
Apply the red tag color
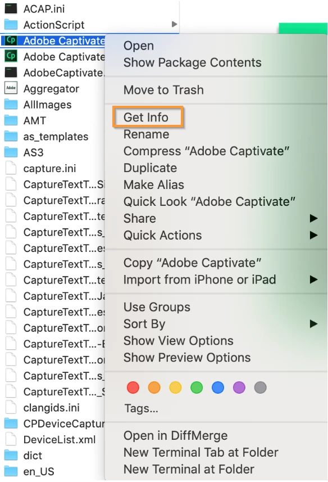point(133,388)
